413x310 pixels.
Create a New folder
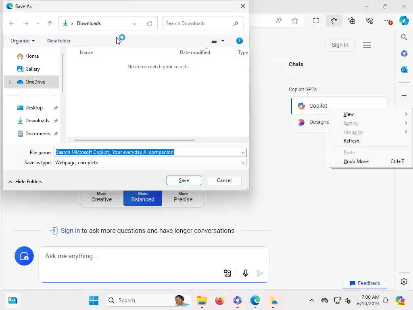(59, 41)
